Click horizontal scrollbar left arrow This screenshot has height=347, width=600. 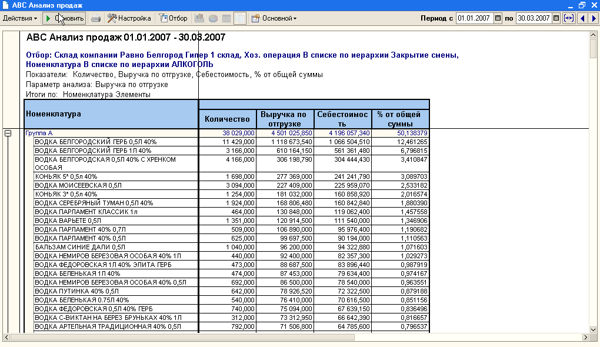click(x=6, y=338)
